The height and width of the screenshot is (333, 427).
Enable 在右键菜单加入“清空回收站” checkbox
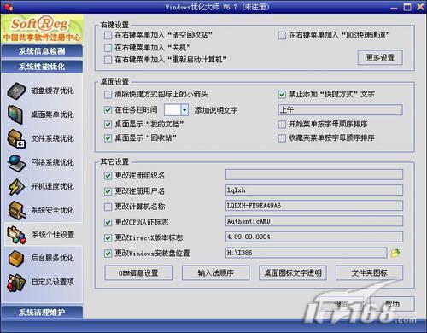click(x=108, y=36)
